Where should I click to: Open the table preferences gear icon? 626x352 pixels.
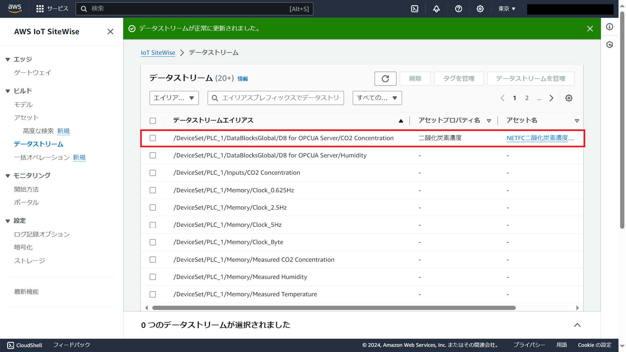[x=569, y=98]
